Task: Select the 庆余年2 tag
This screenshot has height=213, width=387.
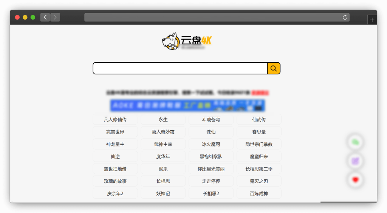Action: point(115,193)
